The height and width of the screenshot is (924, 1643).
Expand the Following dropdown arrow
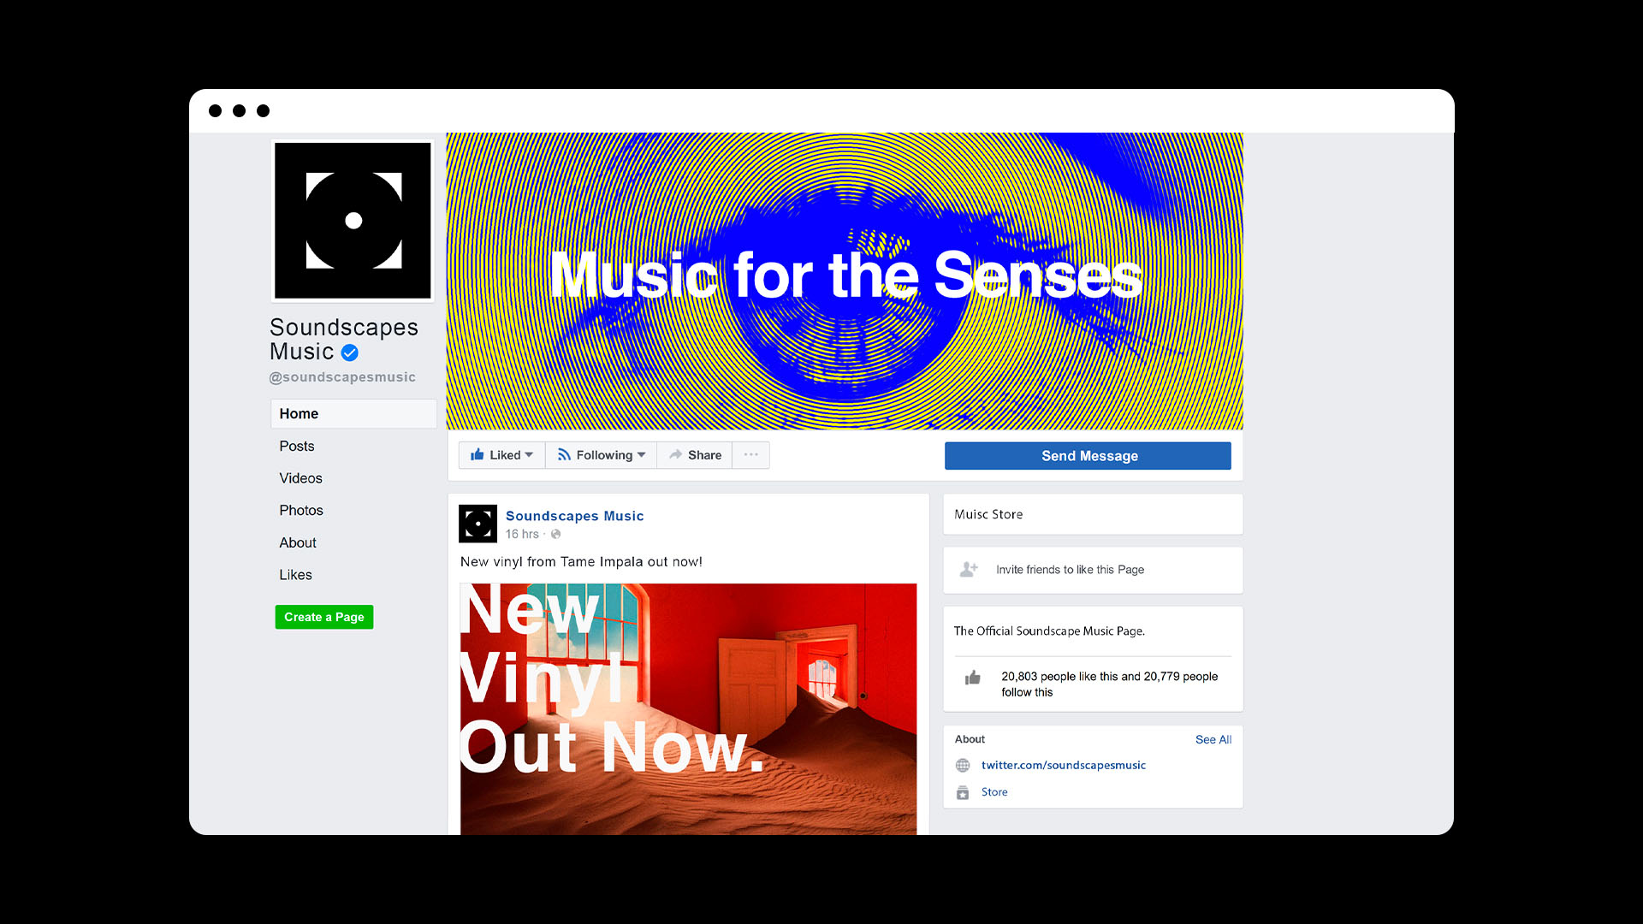(x=642, y=455)
